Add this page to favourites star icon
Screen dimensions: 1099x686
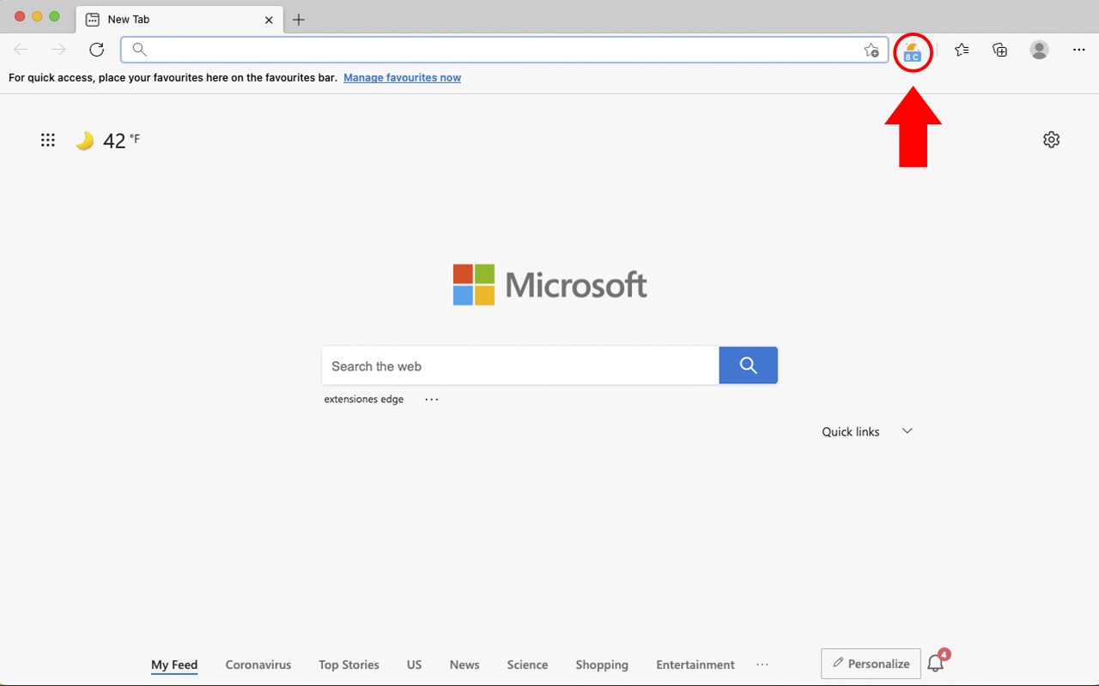871,50
